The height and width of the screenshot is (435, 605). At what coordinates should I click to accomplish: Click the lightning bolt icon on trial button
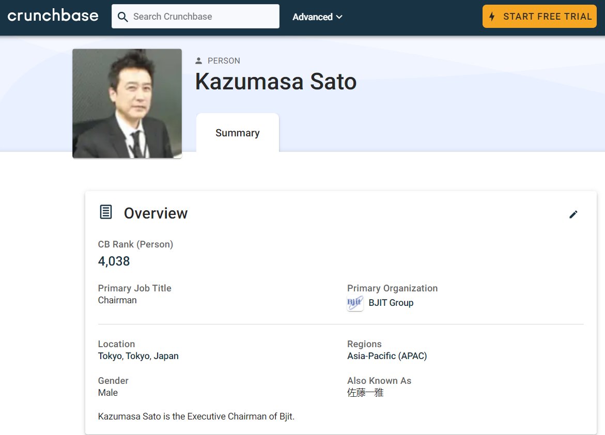(x=492, y=16)
